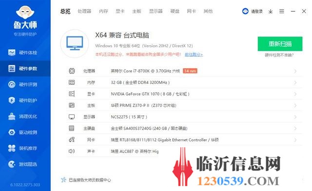
Task: Open the hamburger main menu
Action: (282, 11)
